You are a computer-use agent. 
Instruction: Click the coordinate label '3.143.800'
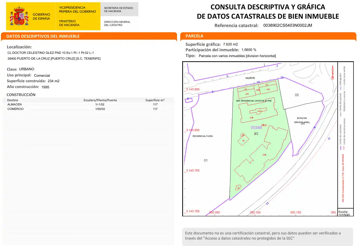[x=193, y=130]
